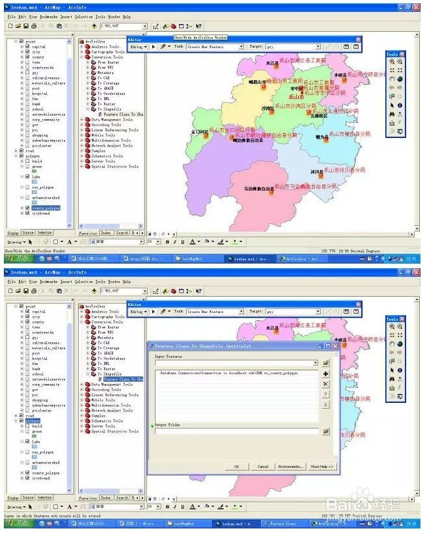Click Command Line window icon in upper window
Screen dimensions: 425x533
coord(181,26)
